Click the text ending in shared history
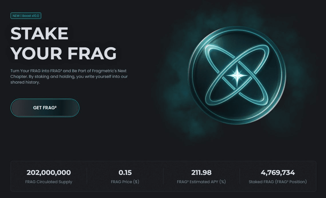This screenshot has width=326, height=198. tap(25, 82)
